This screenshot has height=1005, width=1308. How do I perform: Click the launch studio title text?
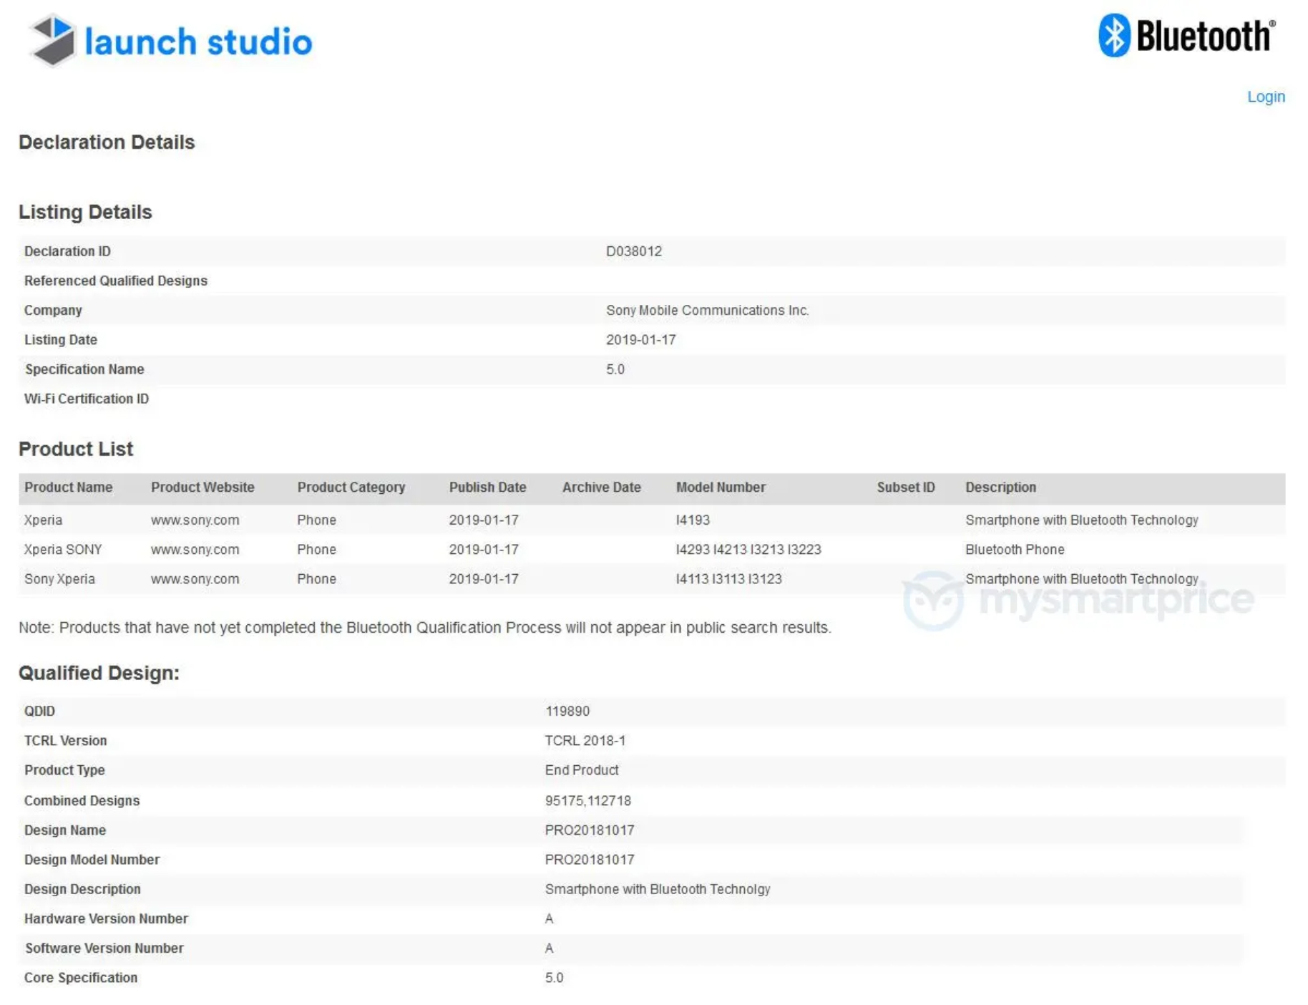click(198, 42)
